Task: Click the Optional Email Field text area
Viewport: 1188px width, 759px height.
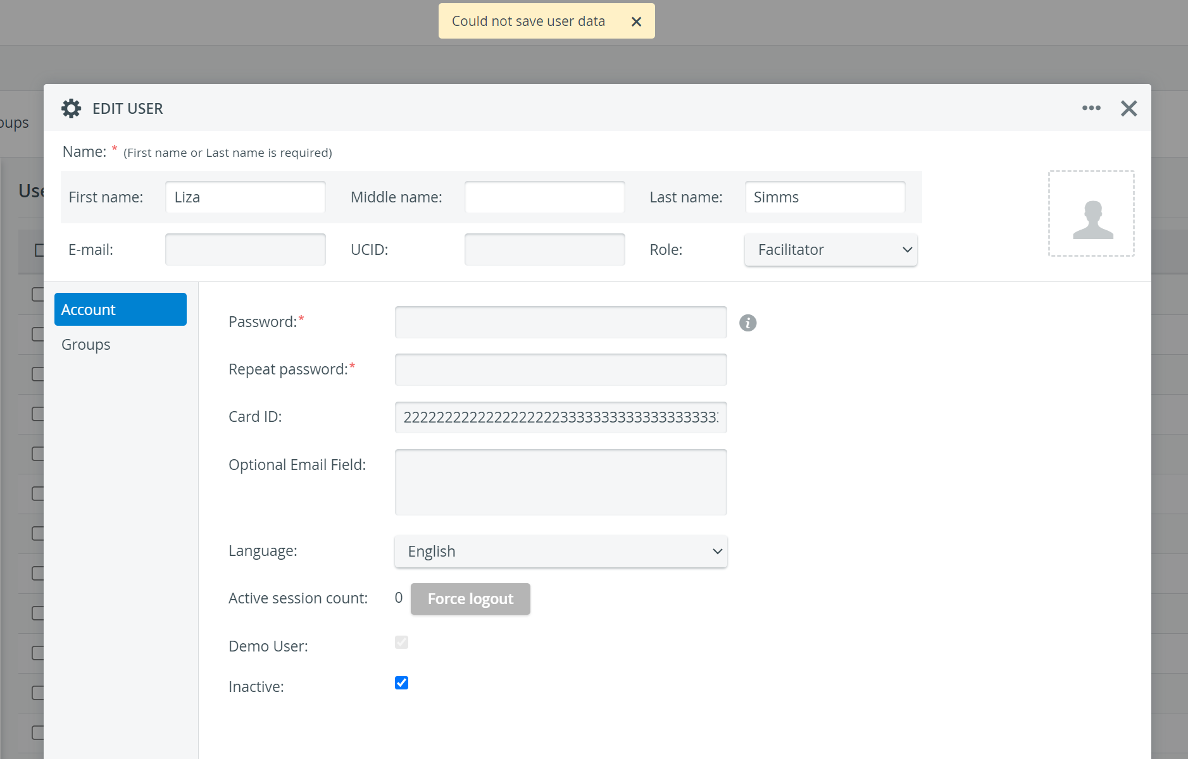Action: [x=561, y=482]
